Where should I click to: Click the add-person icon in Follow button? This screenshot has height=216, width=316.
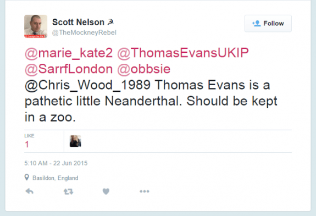coord(256,24)
